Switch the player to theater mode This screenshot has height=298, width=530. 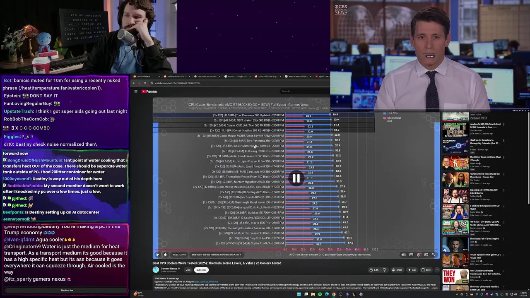426,255
